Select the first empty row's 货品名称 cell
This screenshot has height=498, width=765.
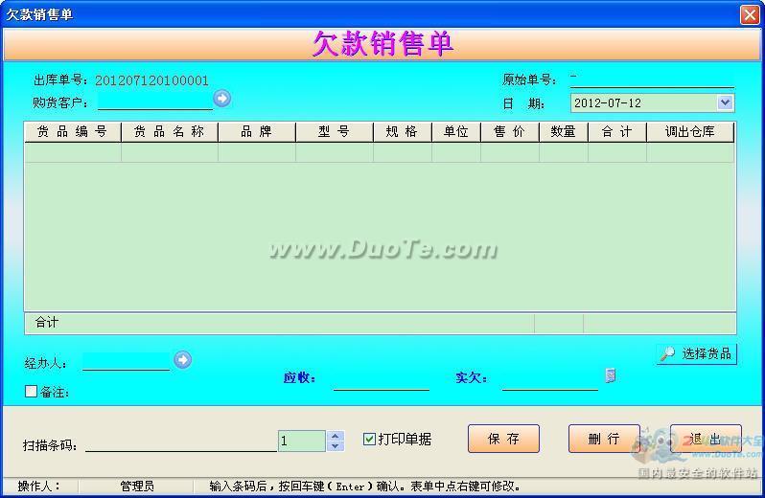pyautogui.click(x=170, y=152)
